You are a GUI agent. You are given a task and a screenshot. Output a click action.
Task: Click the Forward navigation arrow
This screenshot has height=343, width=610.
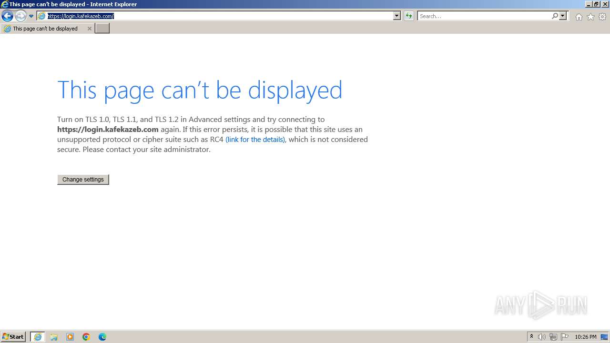[20, 16]
